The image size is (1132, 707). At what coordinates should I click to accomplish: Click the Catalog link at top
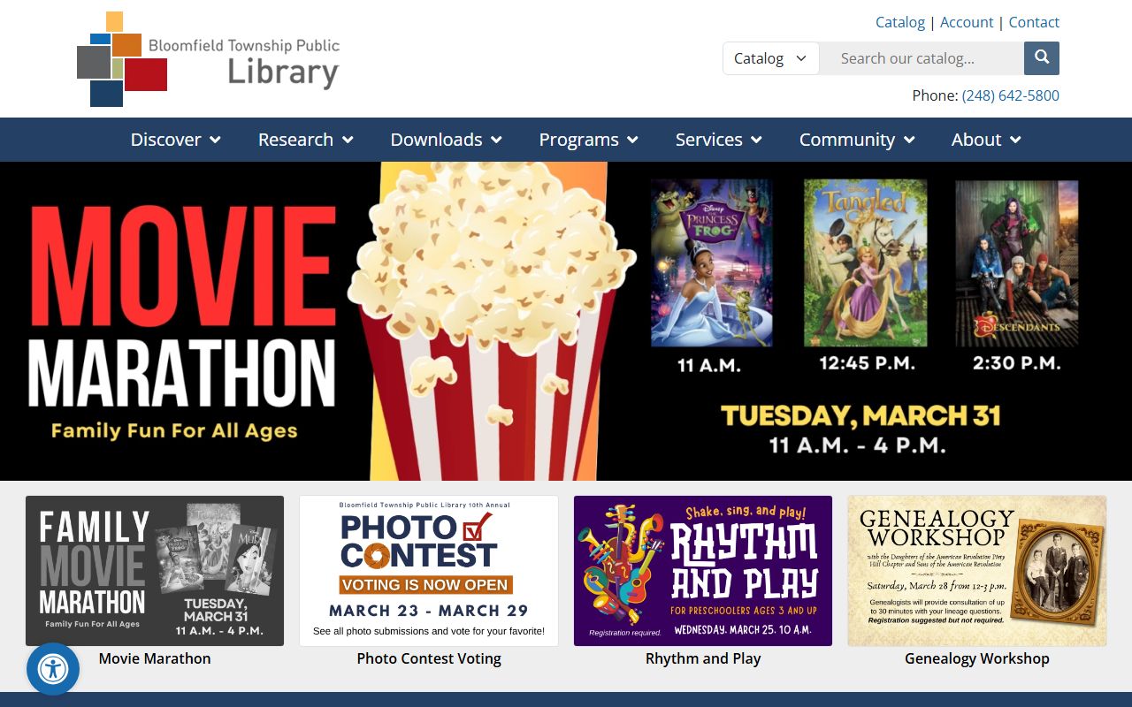(899, 22)
